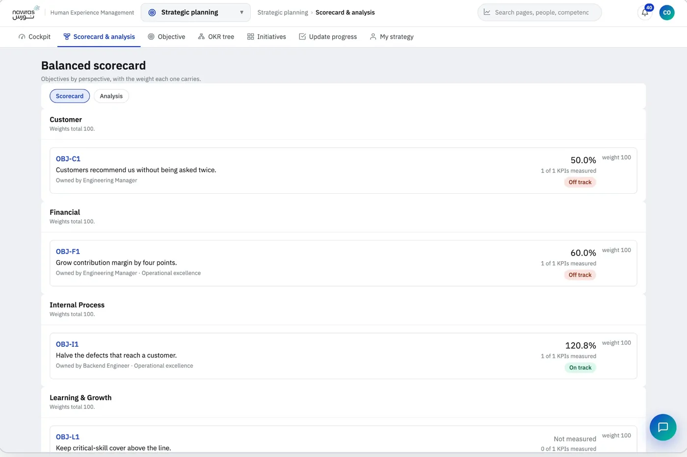
Task: Select the Scorecard view pill
Action: click(70, 96)
